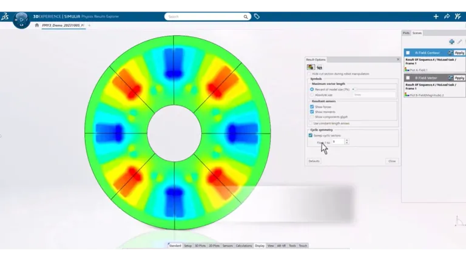Decrease the cyclic sector count with the down arrow
The width and height of the screenshot is (466, 261).
346,143
